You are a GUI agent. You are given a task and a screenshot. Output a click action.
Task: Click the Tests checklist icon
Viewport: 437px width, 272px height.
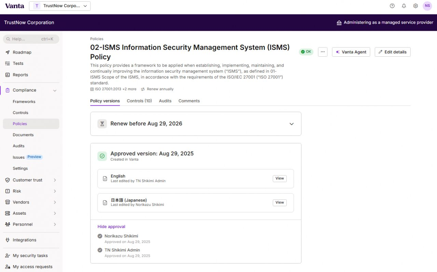[x=8, y=63]
